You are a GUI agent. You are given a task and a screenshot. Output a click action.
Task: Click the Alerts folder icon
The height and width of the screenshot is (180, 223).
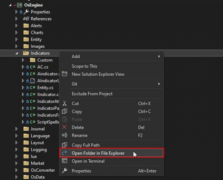pos(26,26)
